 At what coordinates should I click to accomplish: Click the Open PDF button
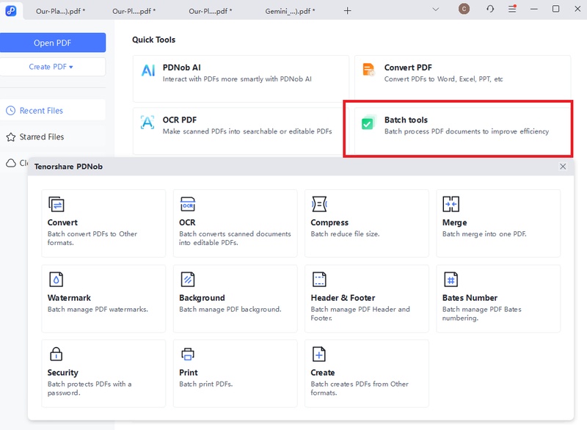click(53, 43)
